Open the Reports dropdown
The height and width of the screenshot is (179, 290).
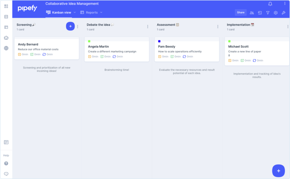tap(101, 12)
